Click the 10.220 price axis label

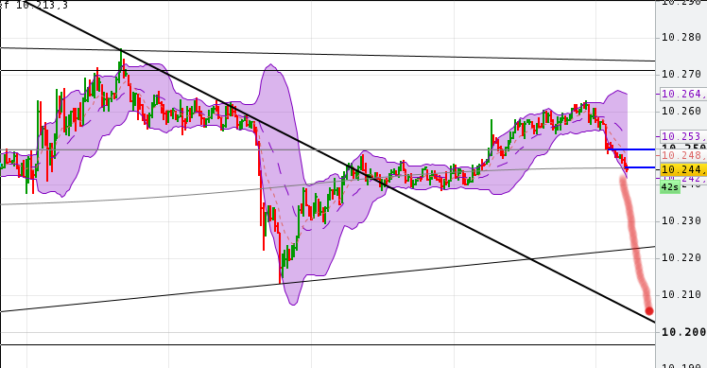pos(681,258)
